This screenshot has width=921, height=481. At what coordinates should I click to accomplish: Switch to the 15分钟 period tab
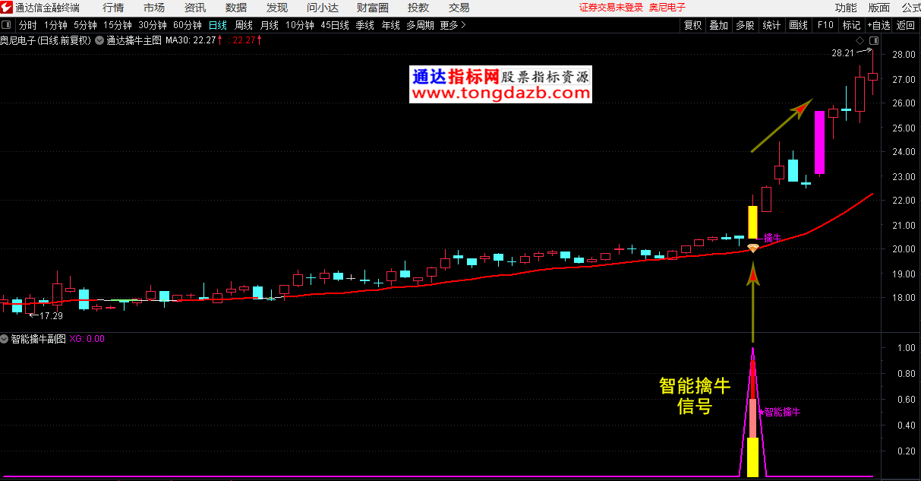click(117, 25)
